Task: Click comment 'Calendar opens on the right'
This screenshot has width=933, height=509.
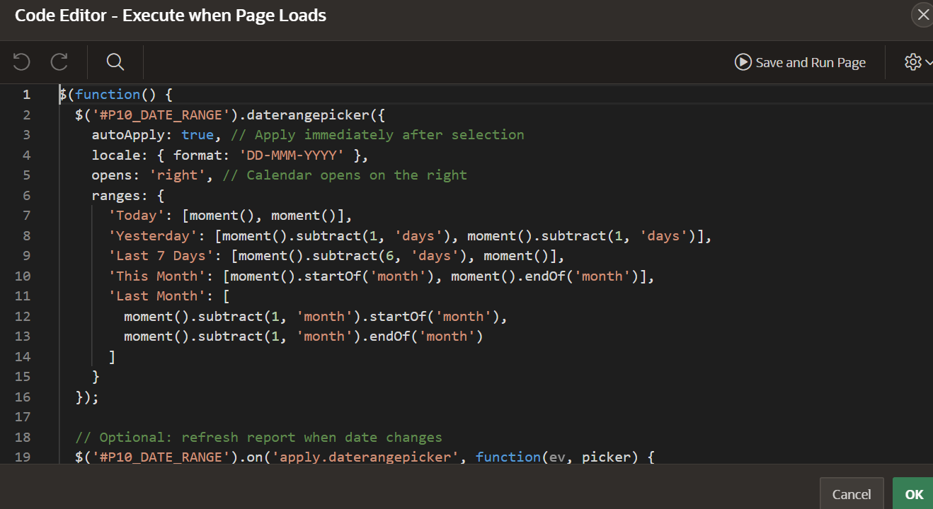Action: coord(345,175)
